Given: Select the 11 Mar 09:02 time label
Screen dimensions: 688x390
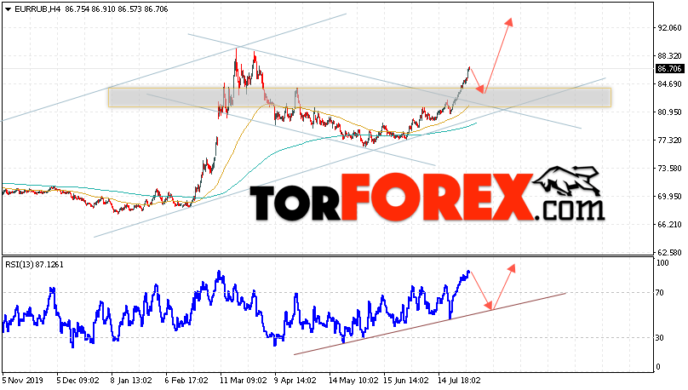Looking at the screenshot, I should (x=243, y=381).
